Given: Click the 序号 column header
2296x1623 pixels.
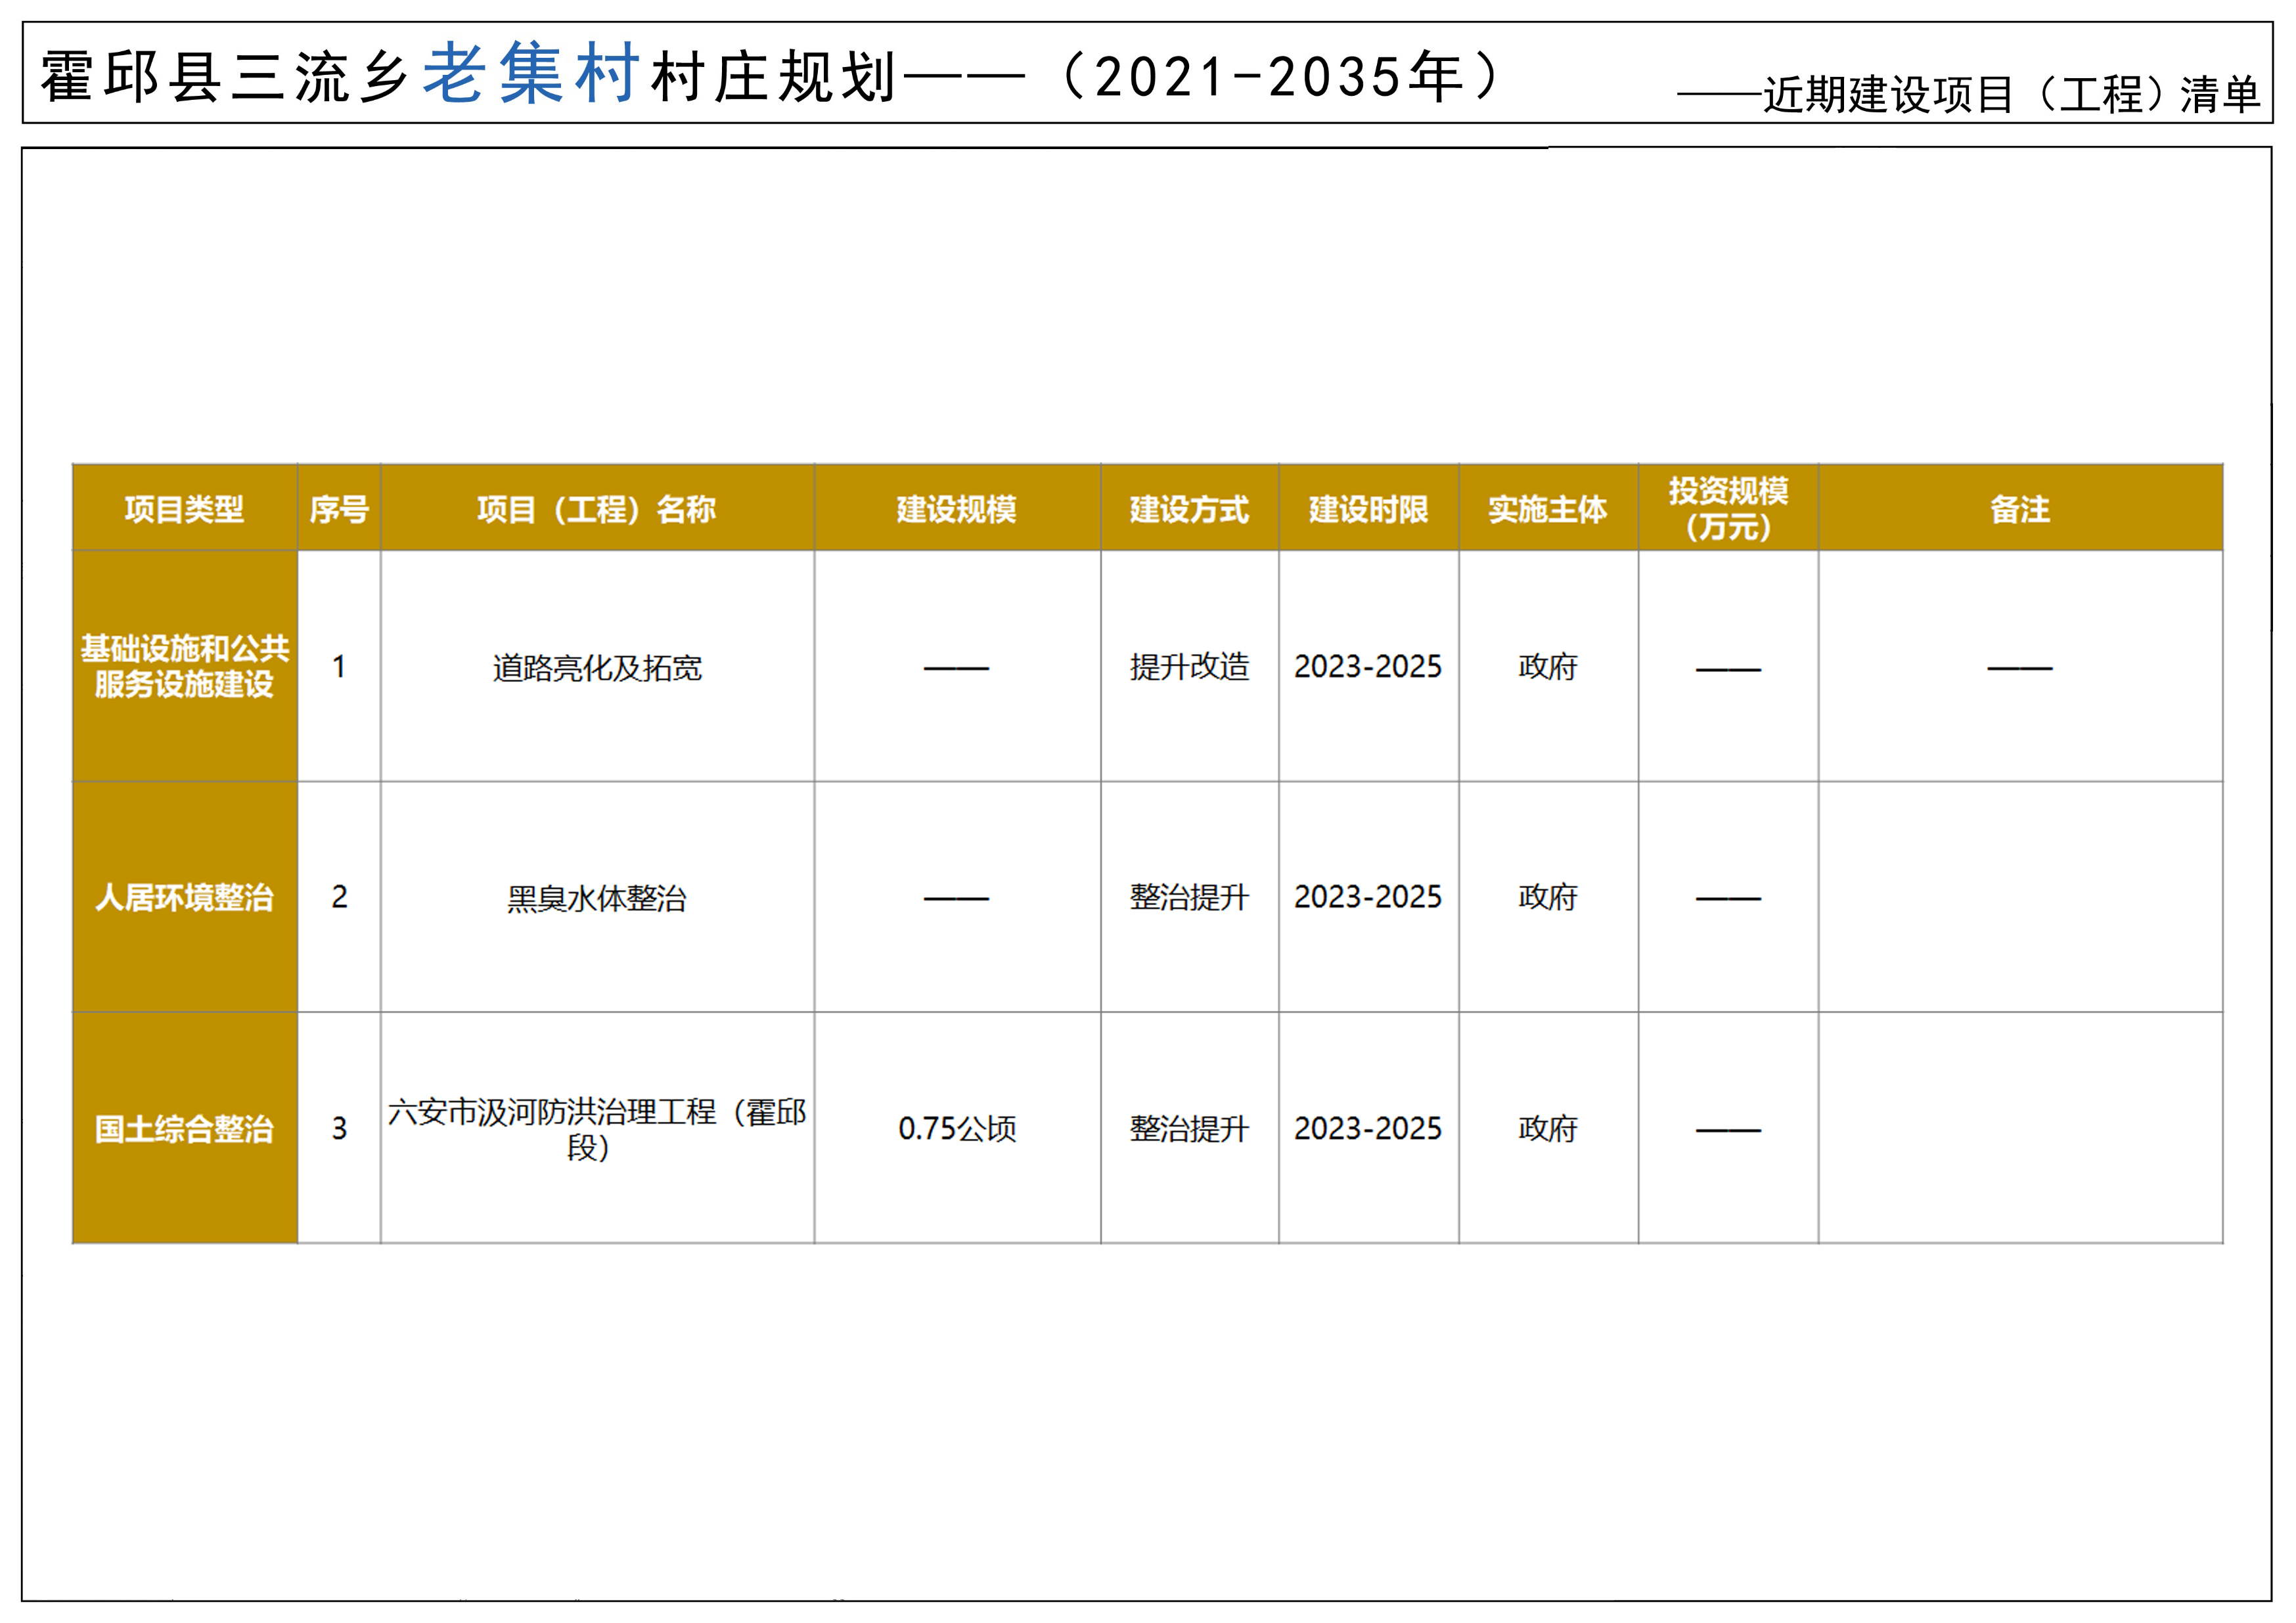Looking at the screenshot, I should 339,509.
